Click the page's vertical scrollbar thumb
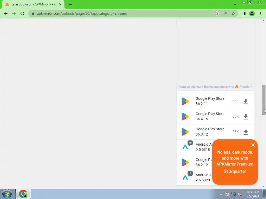Screen dimensions: 266x199 coord(264,100)
